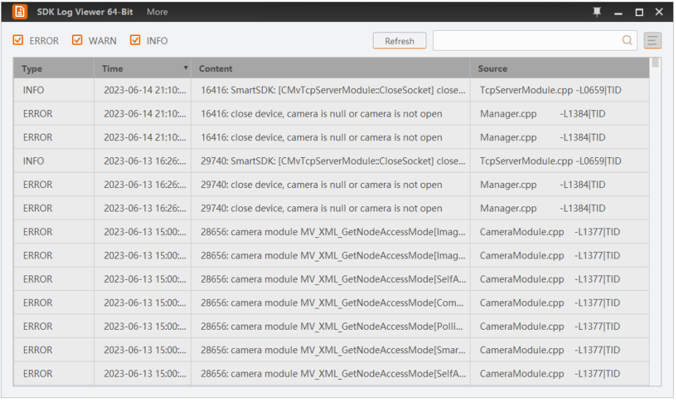
Task: Select the INFO type cell dated 2023-06-13 16:26
Action: [54, 161]
